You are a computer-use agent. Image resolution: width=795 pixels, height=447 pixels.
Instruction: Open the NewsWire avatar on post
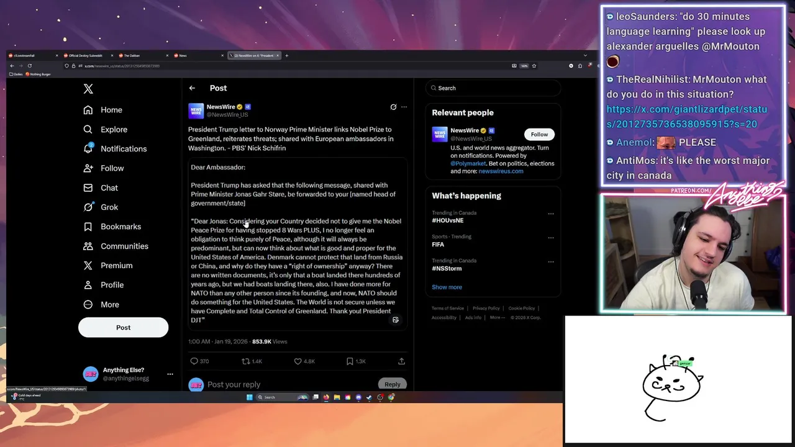click(196, 111)
